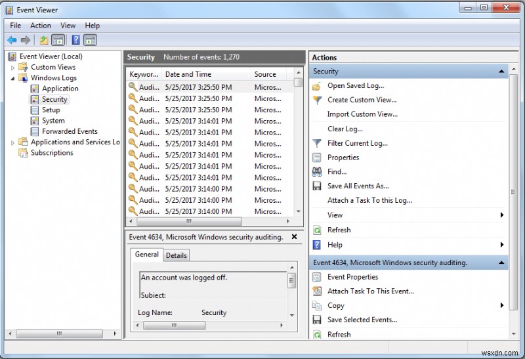Click the Custom Views folder icon
Image resolution: width=525 pixels, height=359 pixels.
(23, 67)
